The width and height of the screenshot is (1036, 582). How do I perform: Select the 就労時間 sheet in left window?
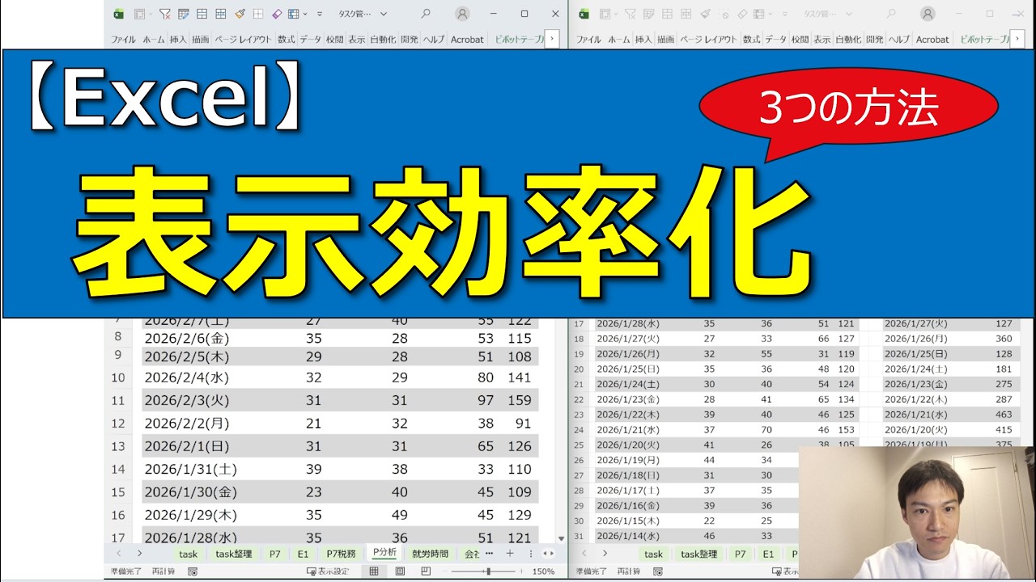coord(430,554)
